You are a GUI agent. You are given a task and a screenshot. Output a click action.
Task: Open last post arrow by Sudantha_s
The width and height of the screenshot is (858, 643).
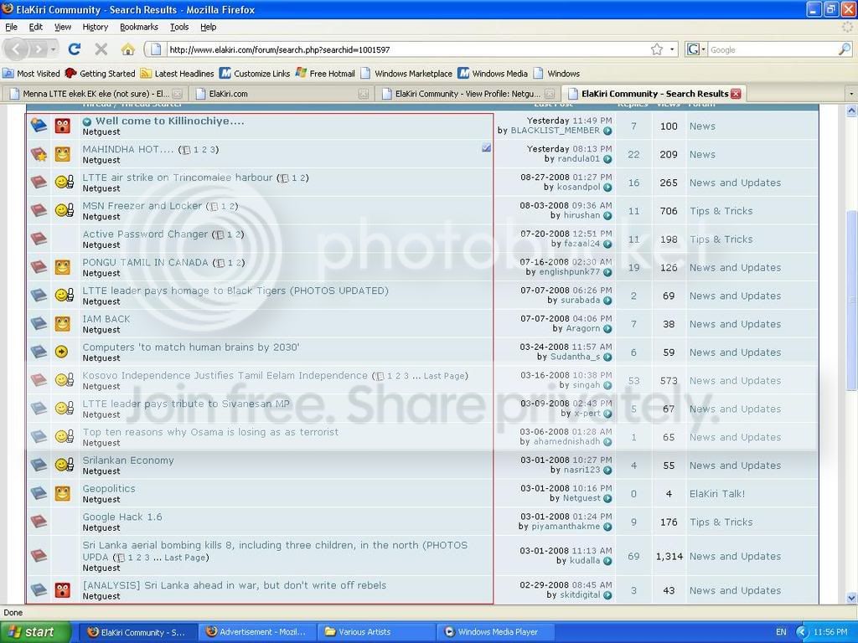(x=607, y=357)
